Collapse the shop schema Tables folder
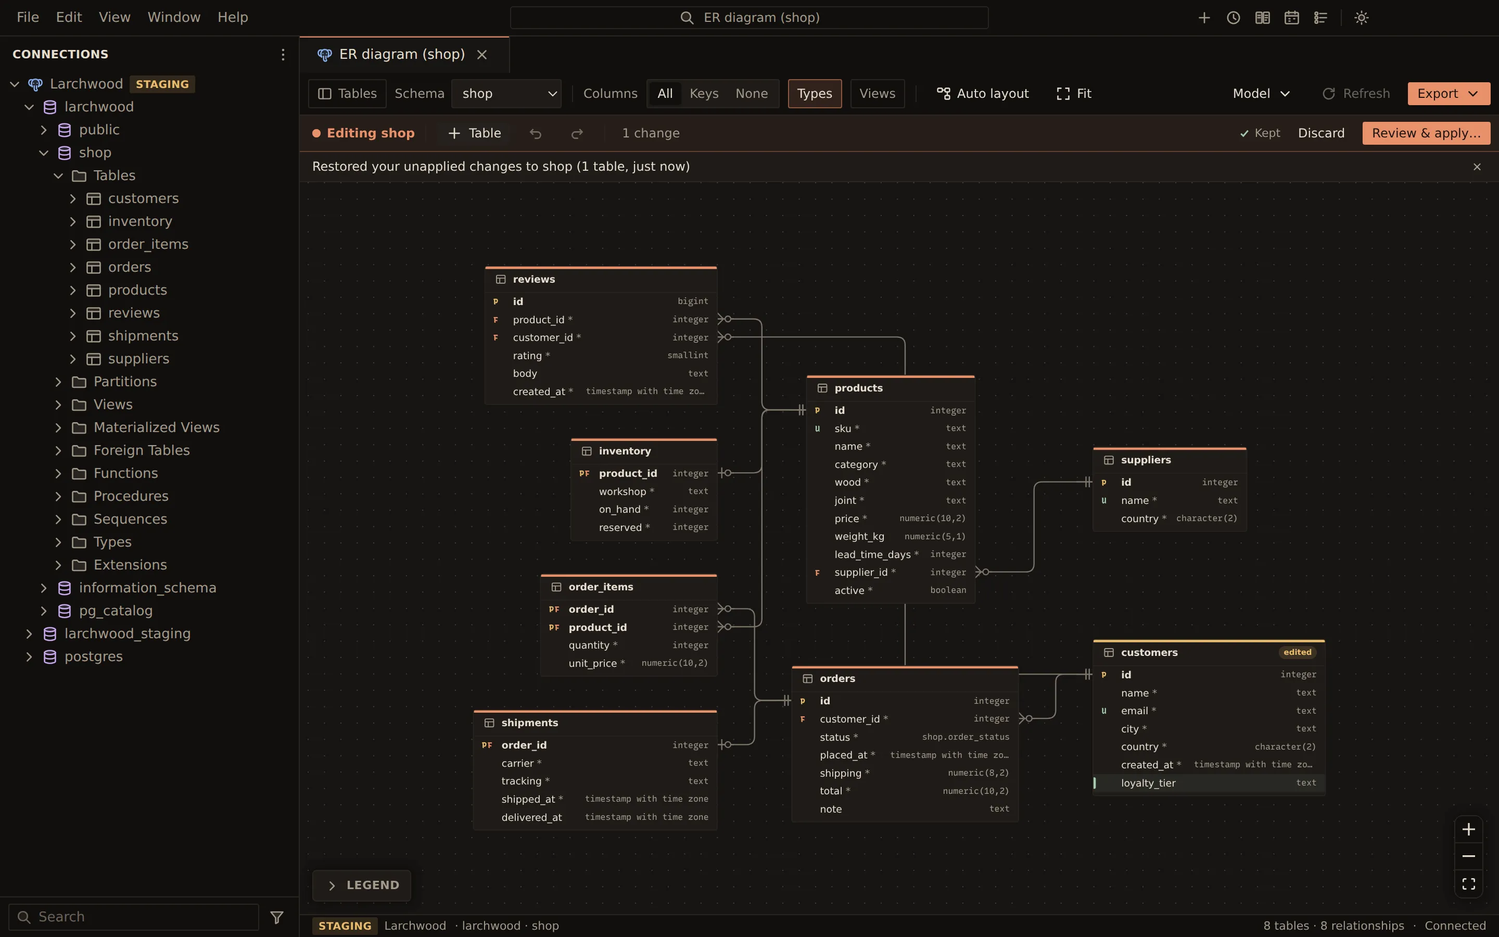The image size is (1499, 937). tap(58, 176)
